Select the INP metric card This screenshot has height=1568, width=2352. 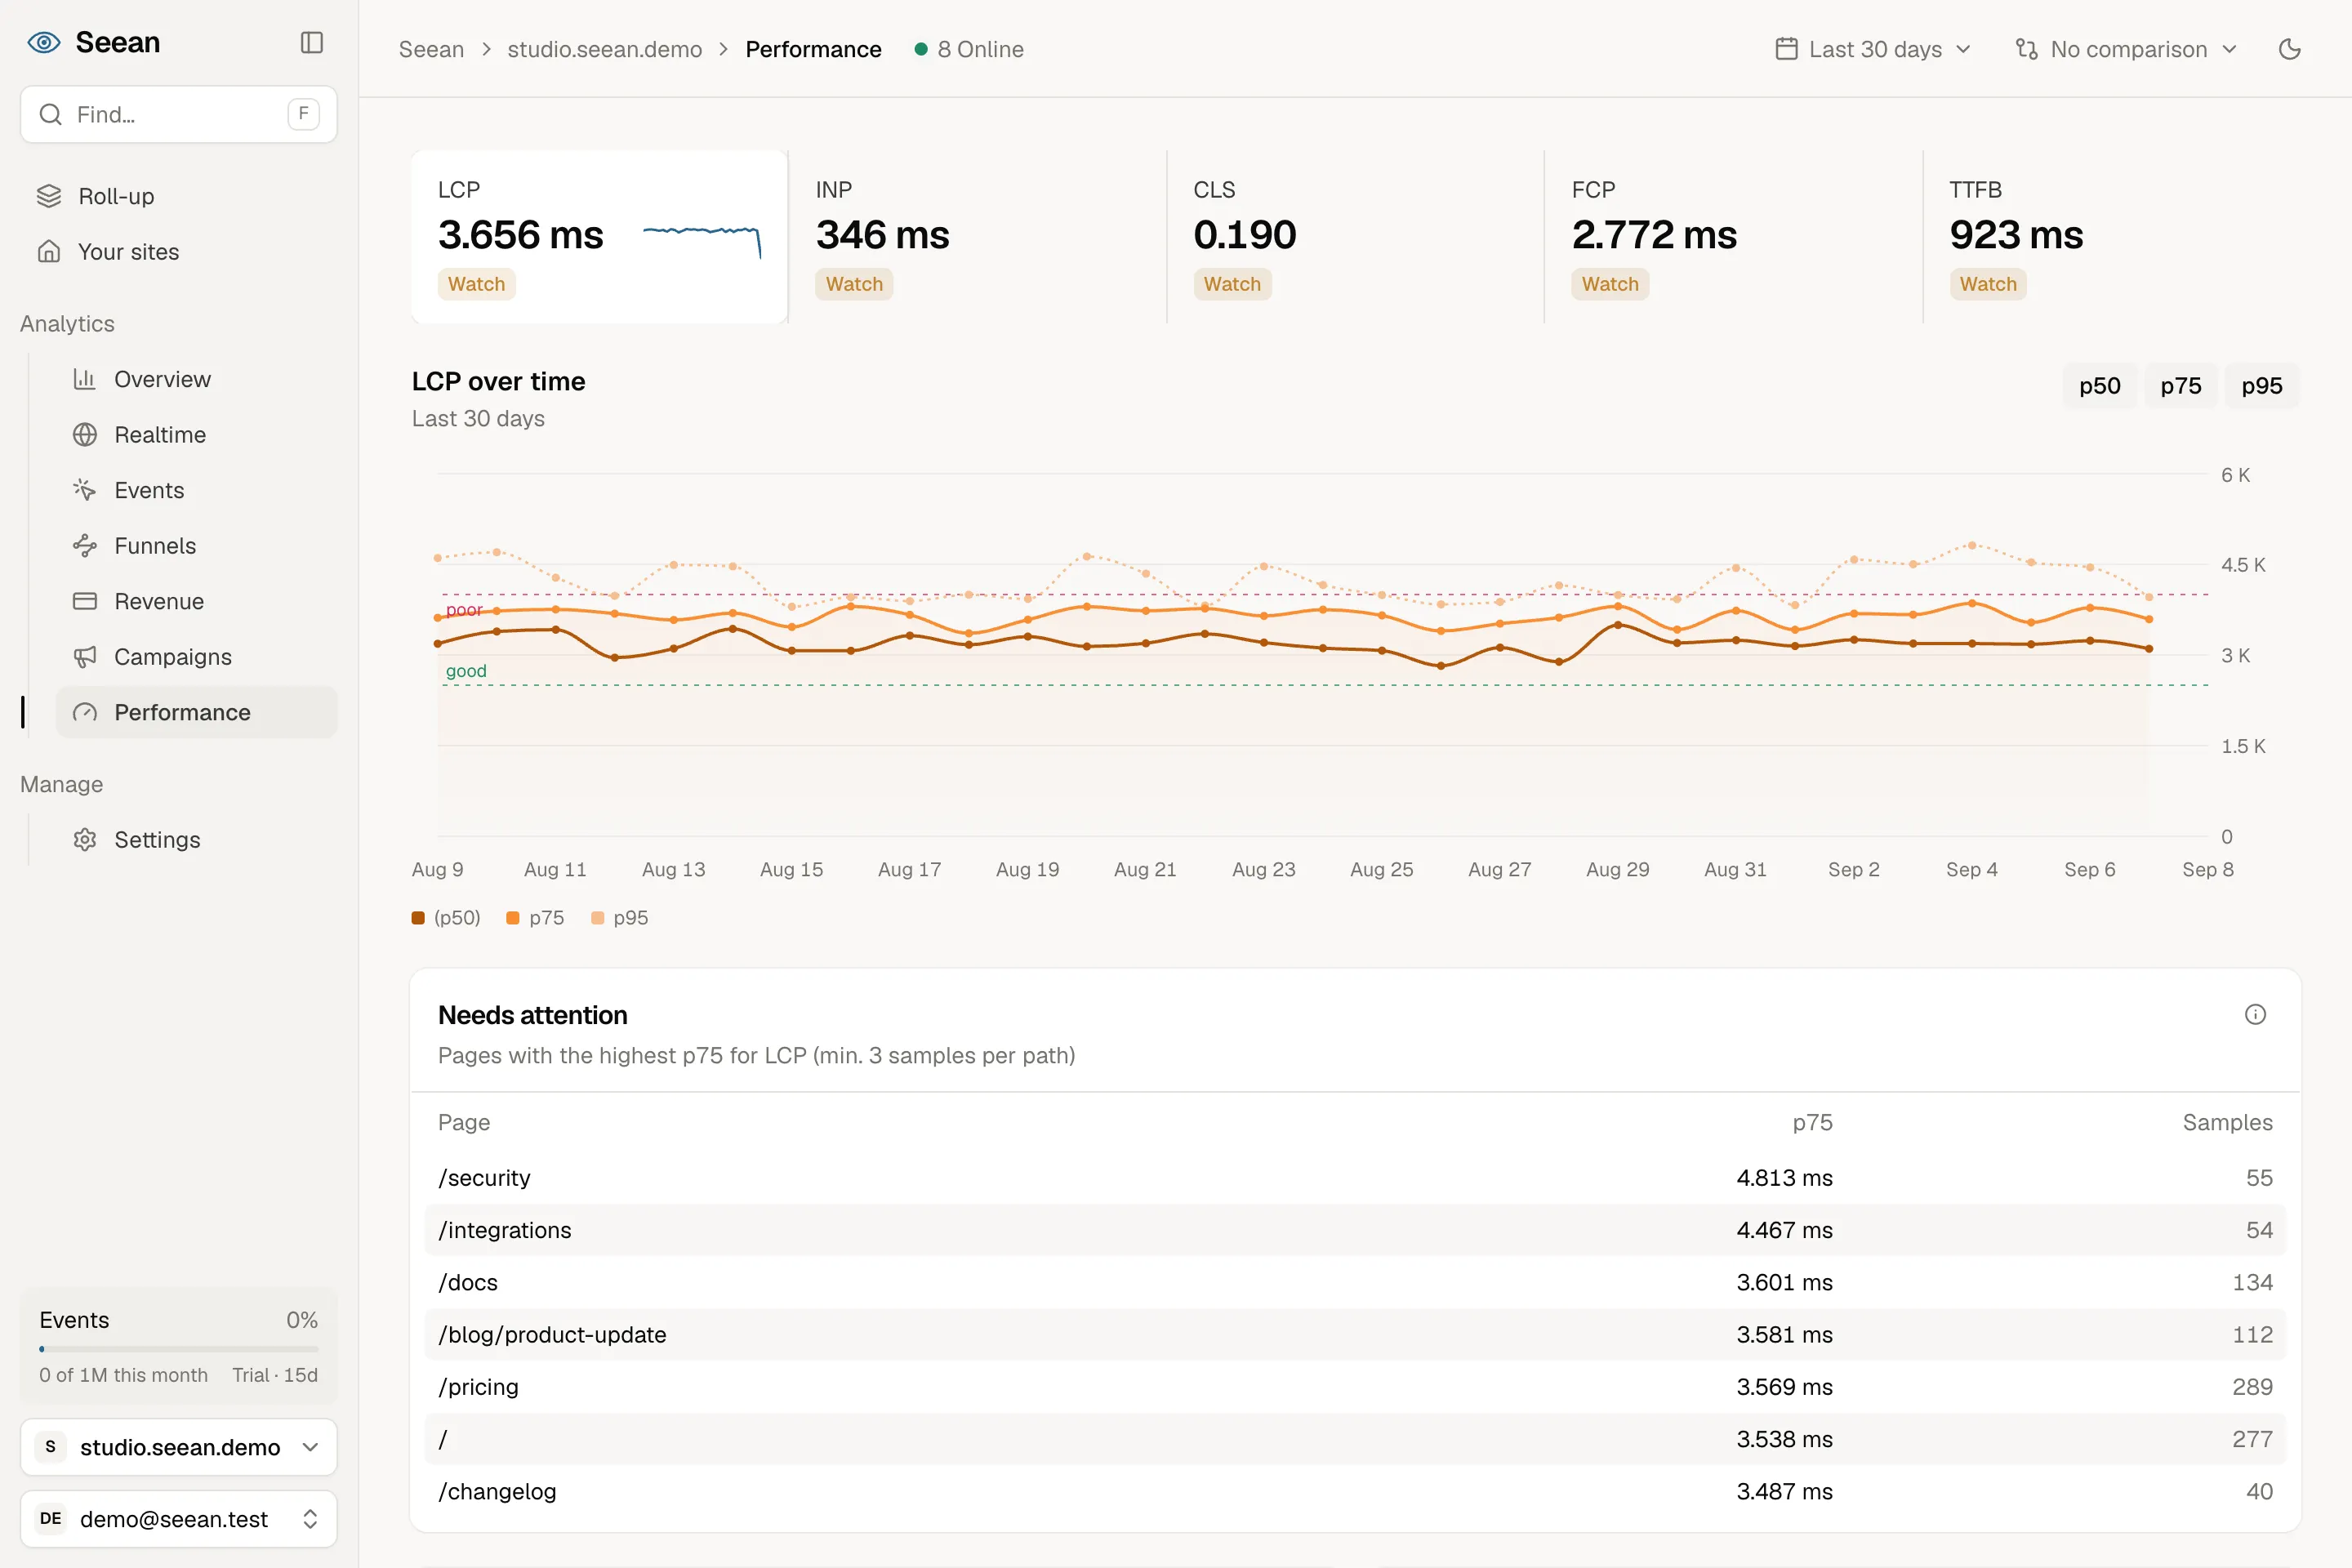click(x=977, y=237)
